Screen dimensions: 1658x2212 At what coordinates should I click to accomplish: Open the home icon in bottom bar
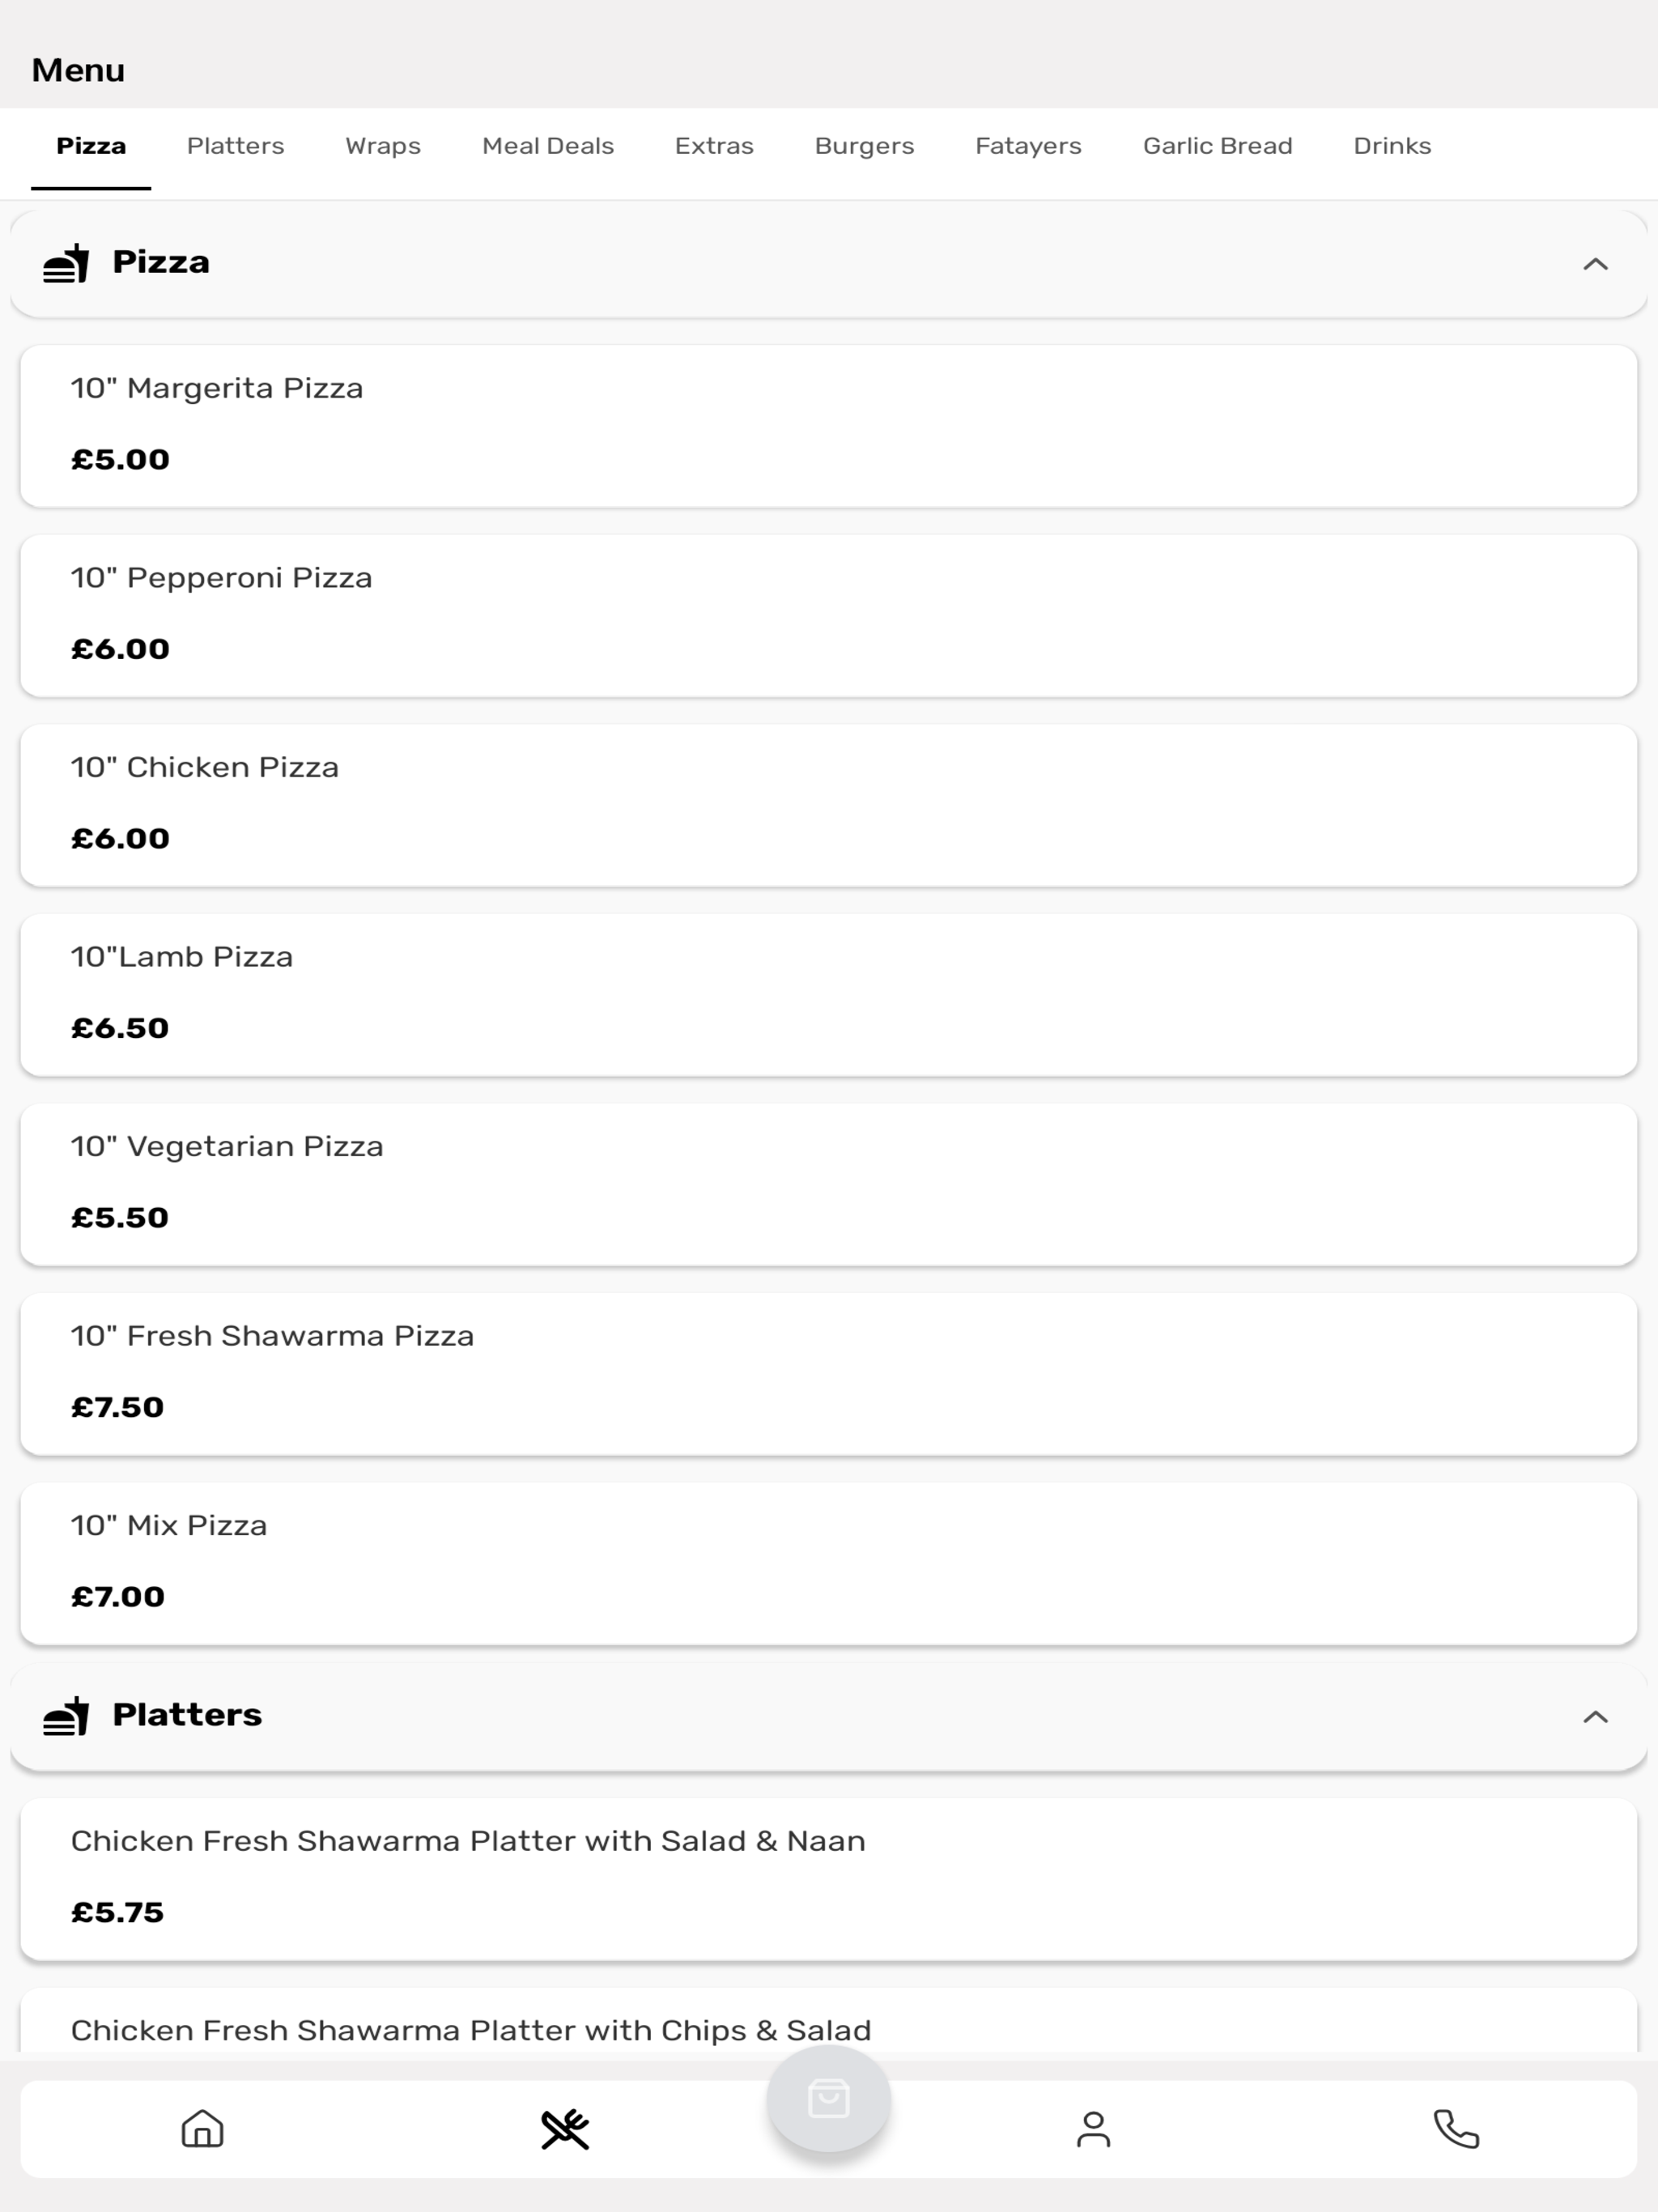point(202,2129)
